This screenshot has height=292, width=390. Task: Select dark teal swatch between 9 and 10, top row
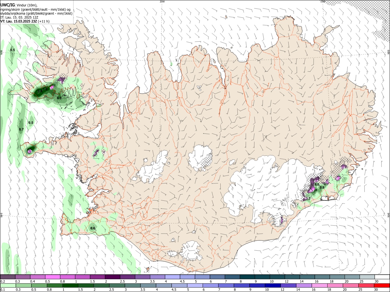tap(262, 277)
